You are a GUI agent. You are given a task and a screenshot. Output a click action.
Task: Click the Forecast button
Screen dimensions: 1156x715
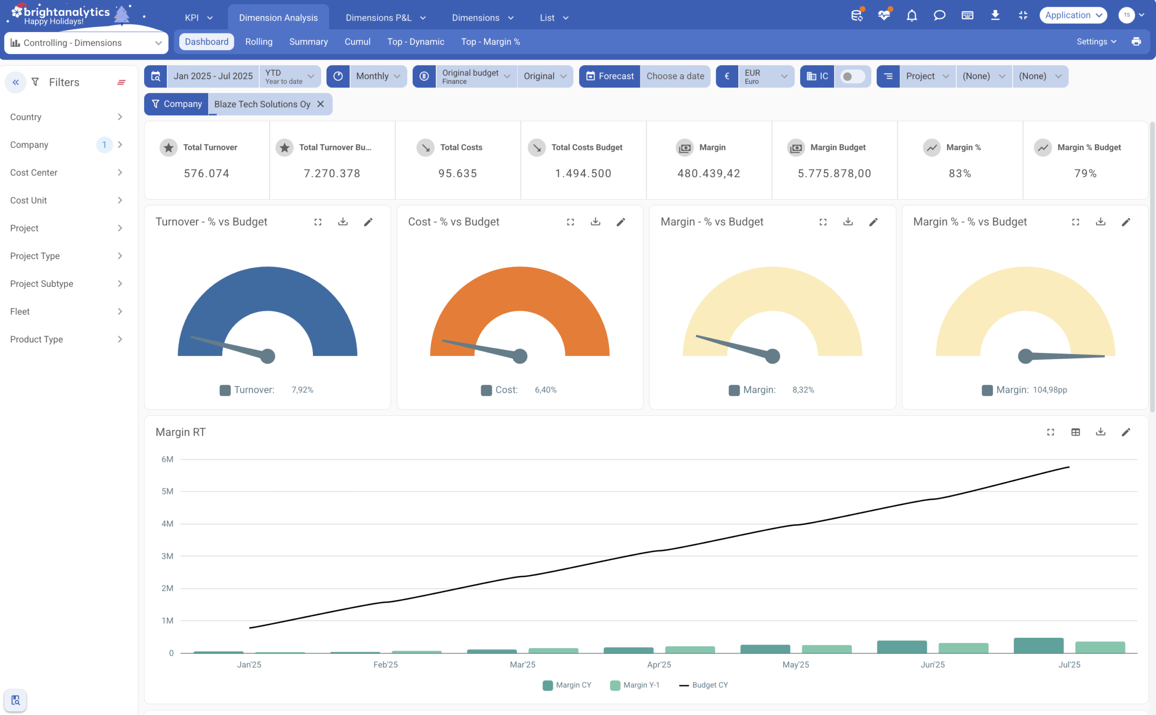tap(610, 76)
